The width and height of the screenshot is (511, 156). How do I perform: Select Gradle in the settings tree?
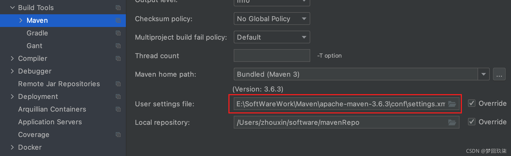point(37,33)
